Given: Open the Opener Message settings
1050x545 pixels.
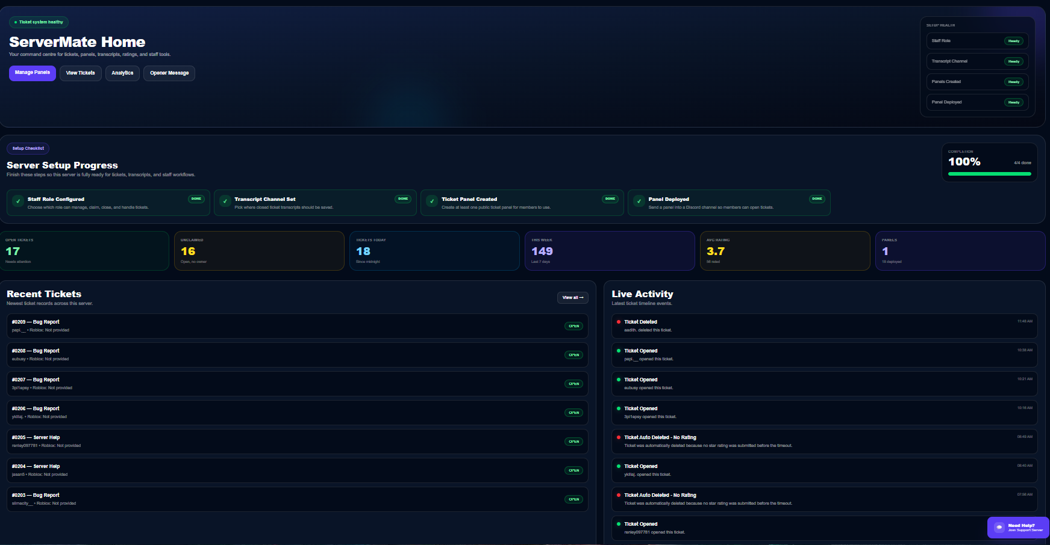Looking at the screenshot, I should 169,73.
